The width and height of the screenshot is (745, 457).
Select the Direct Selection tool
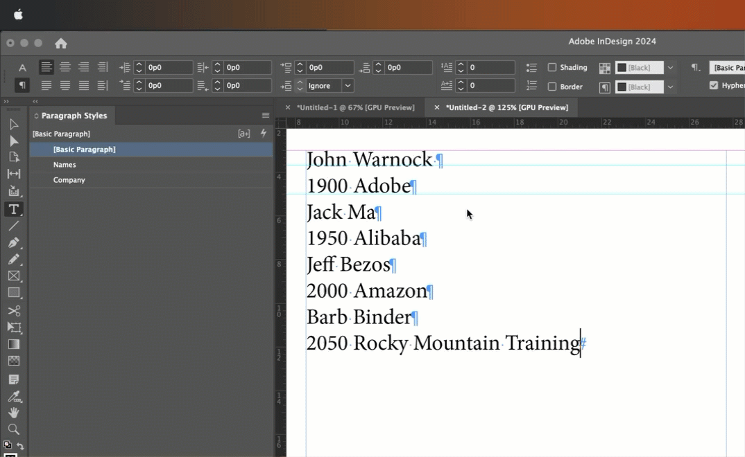(x=14, y=141)
